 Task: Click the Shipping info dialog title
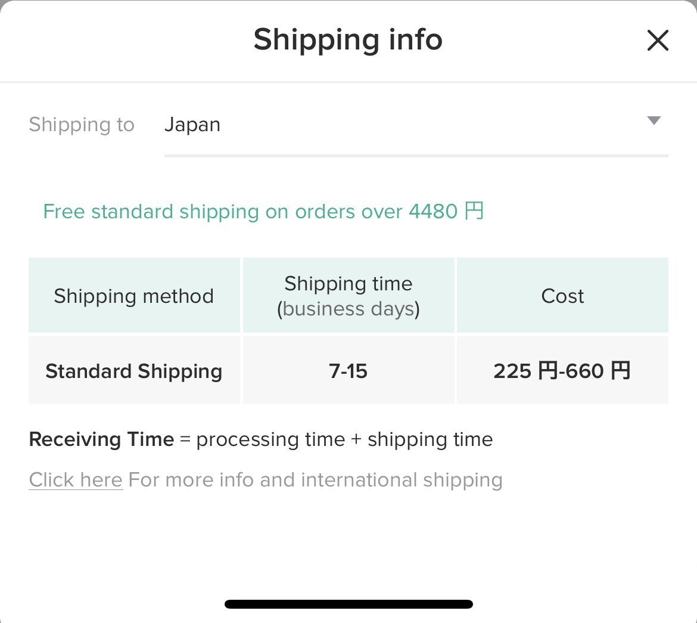348,39
